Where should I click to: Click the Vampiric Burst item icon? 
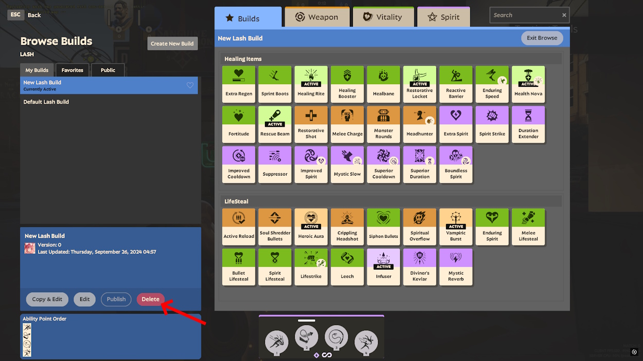[456, 227]
